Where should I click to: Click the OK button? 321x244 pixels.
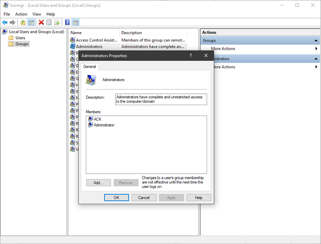[x=117, y=198]
